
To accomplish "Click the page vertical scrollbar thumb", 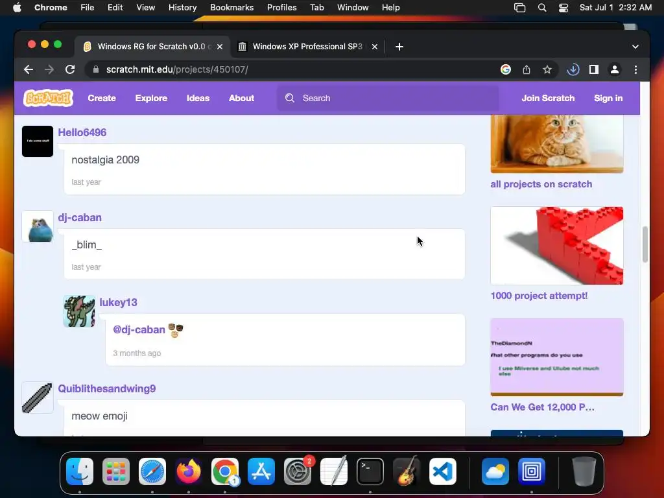I will tap(645, 244).
